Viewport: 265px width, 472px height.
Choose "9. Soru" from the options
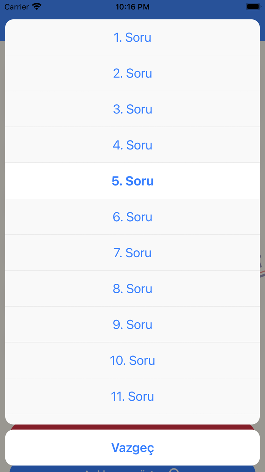[132, 324]
